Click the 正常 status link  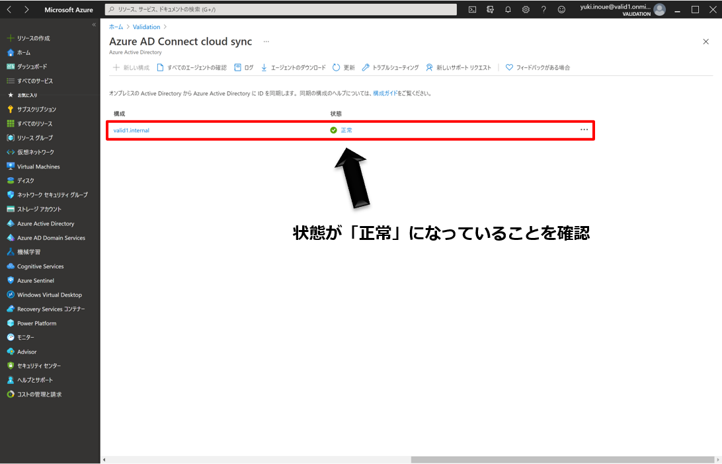point(346,130)
